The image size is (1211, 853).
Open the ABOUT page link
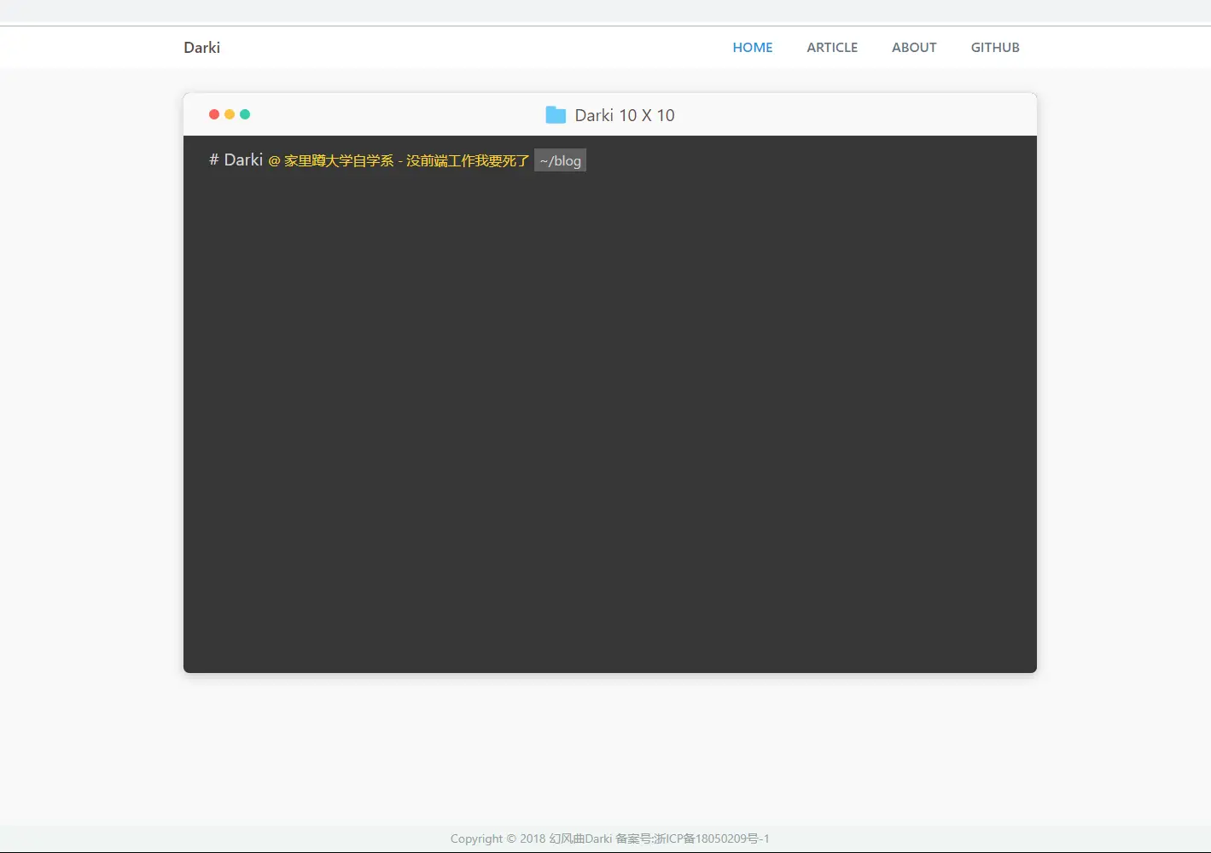tap(914, 48)
